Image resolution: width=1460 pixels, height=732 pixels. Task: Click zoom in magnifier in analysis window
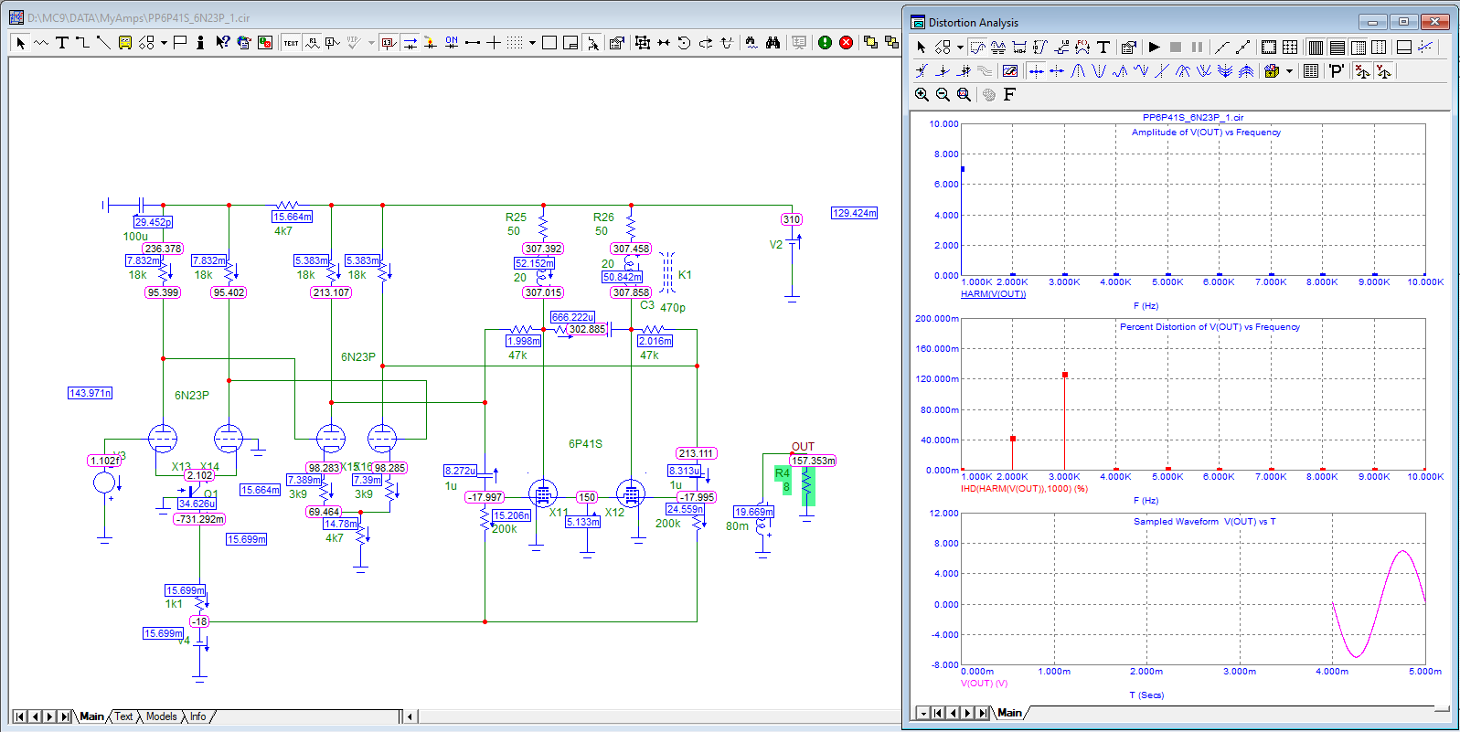coord(922,95)
